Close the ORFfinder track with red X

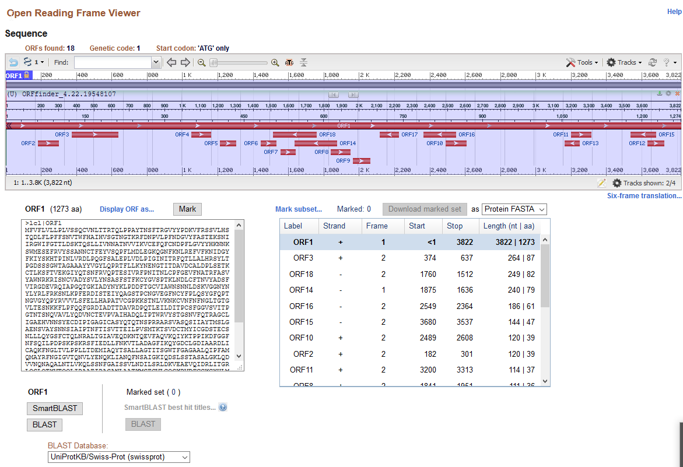click(677, 93)
